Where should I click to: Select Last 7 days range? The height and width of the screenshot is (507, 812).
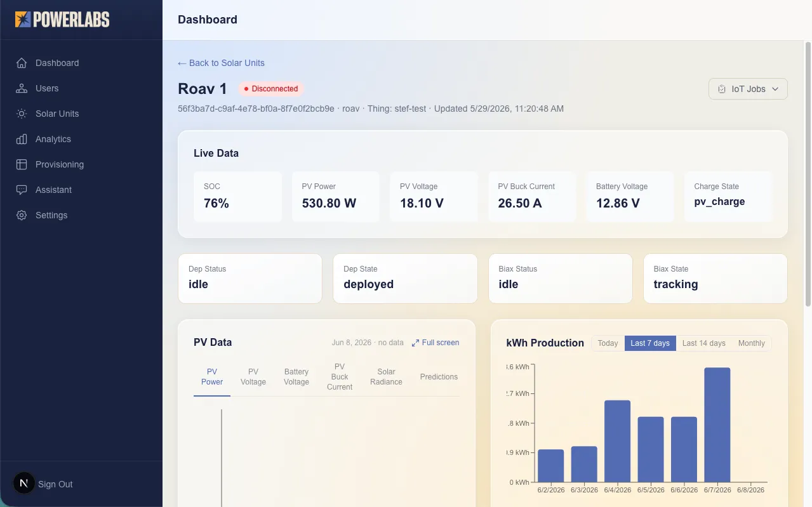coord(650,343)
